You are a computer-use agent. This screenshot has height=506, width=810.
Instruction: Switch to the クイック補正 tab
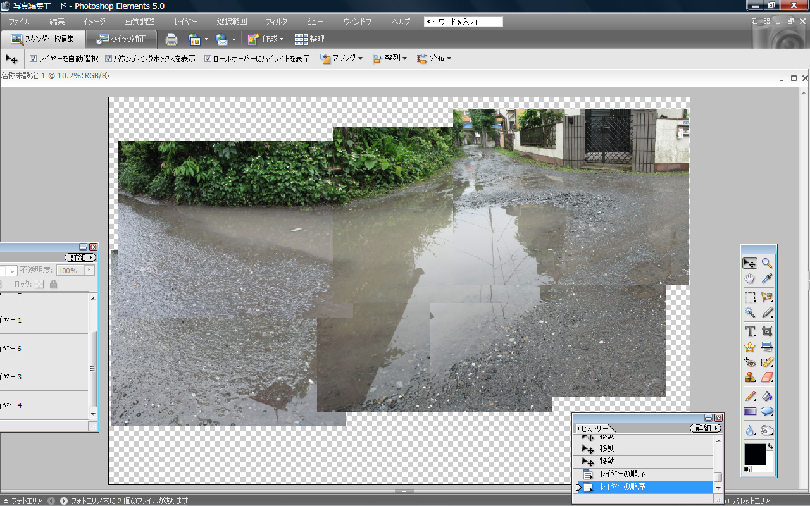click(x=121, y=39)
